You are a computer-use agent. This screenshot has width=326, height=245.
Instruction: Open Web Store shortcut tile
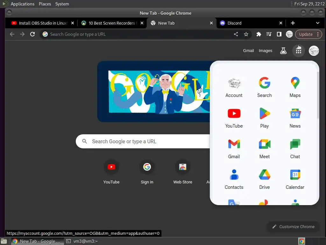(183, 172)
